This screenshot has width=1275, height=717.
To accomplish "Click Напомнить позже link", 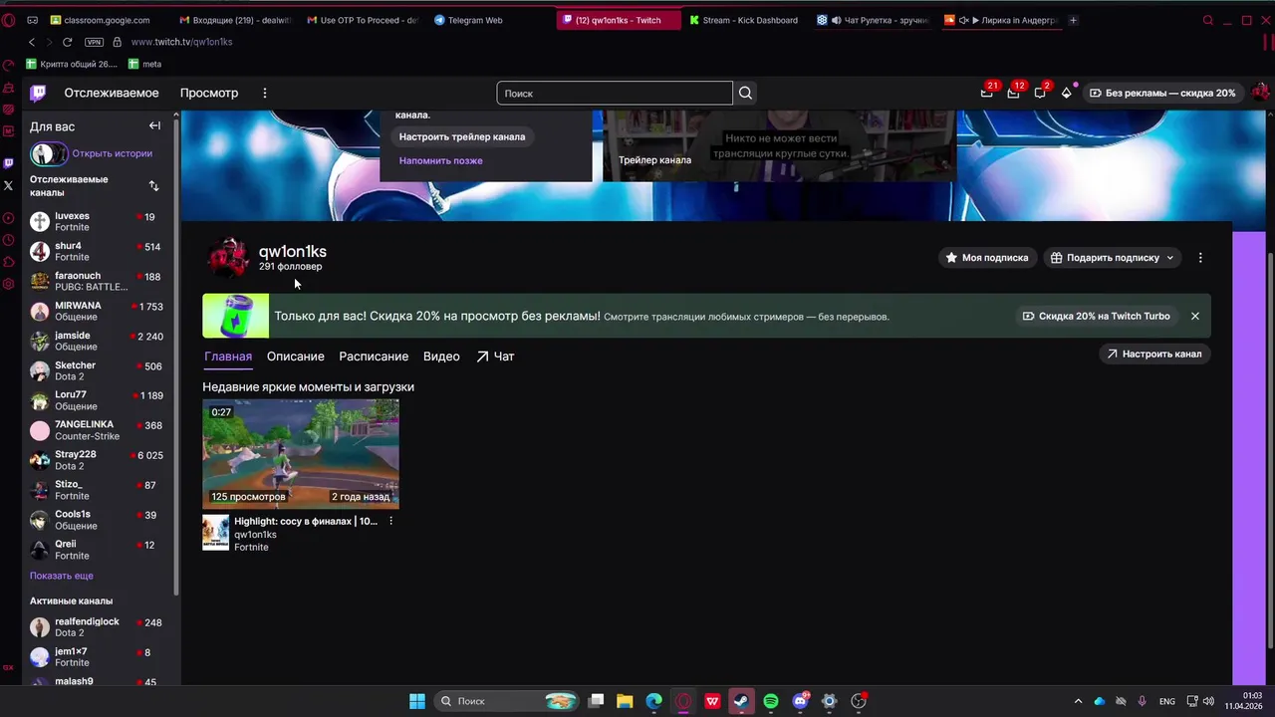I will 440,160.
